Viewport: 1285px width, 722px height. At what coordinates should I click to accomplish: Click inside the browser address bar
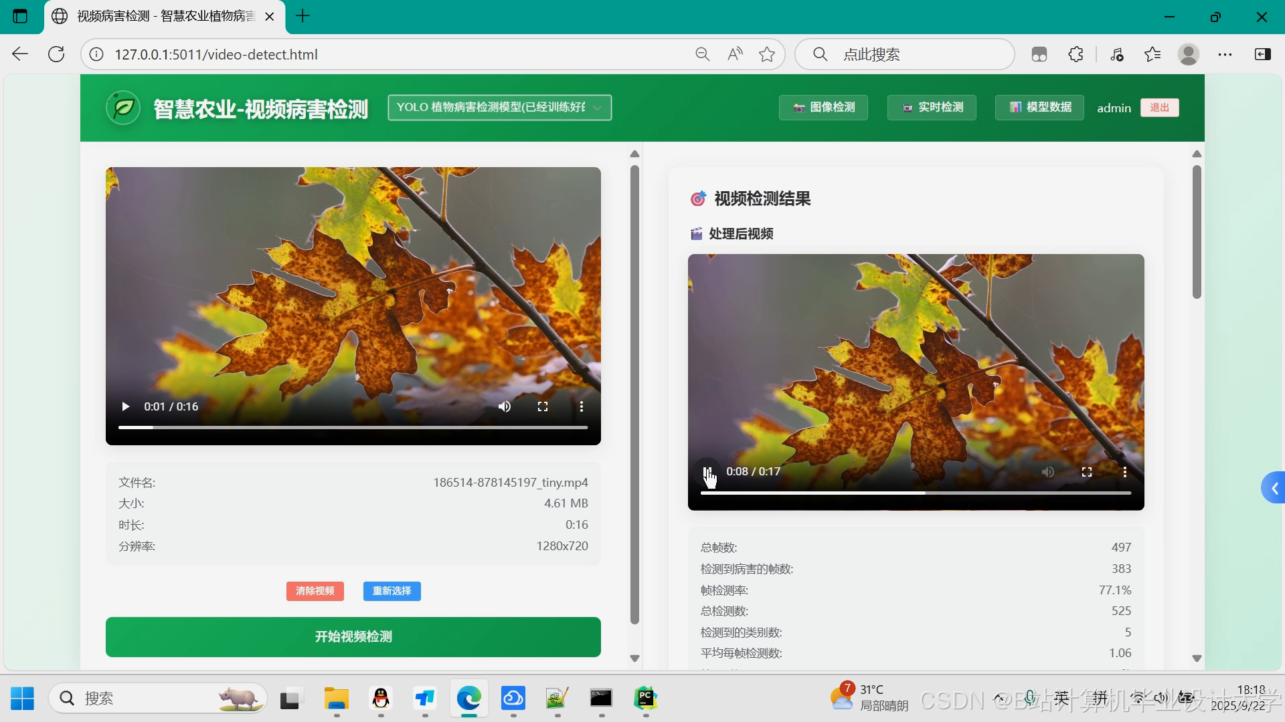pyautogui.click(x=335, y=54)
